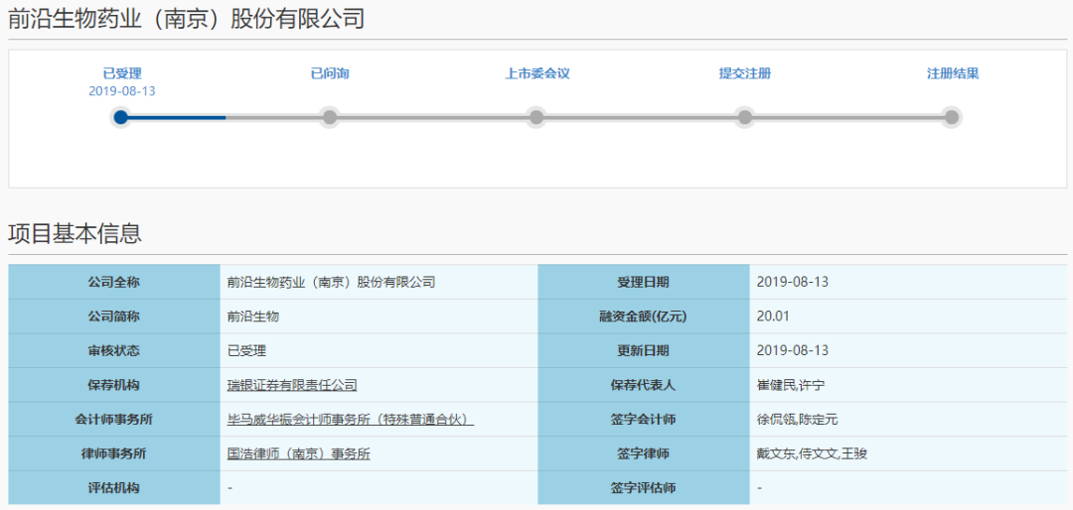
Task: Click the 保荐机构 header cell
Action: (114, 386)
